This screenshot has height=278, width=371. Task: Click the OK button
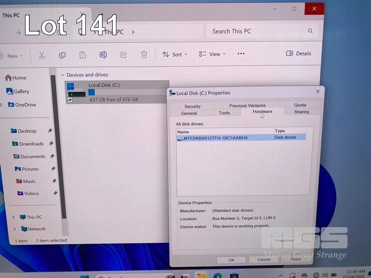click(x=231, y=260)
